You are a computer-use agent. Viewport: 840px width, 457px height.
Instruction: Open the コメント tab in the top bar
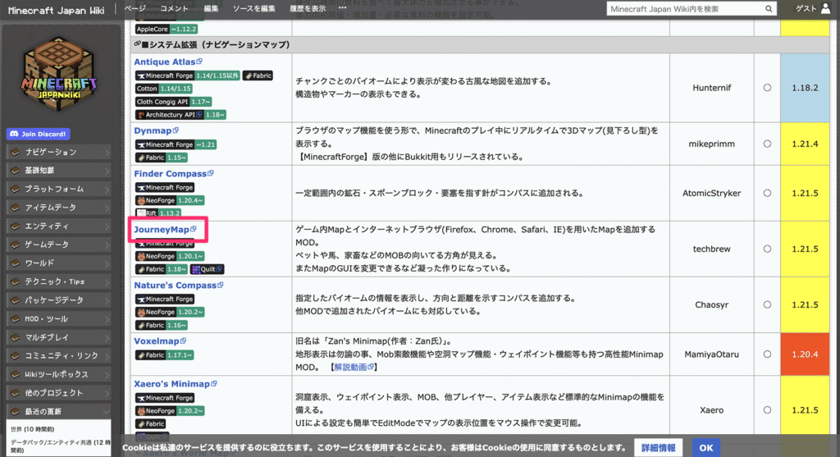(x=175, y=8)
